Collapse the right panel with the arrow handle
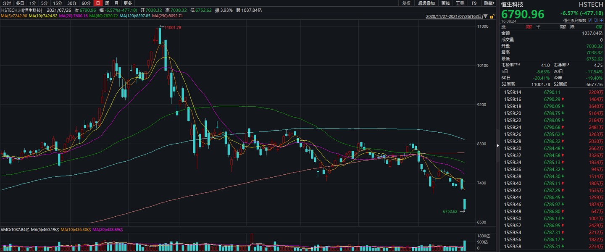This screenshot has width=605, height=252. tap(498, 146)
